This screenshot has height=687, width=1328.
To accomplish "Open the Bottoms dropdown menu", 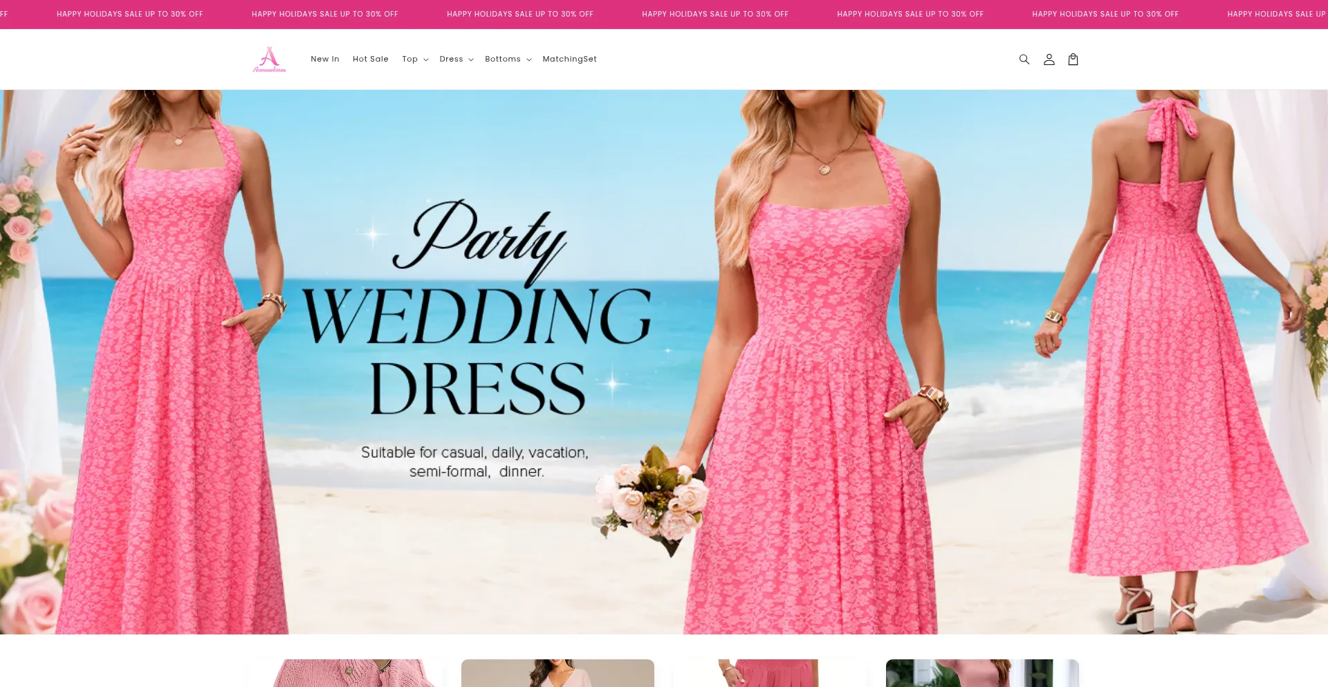I will click(508, 59).
